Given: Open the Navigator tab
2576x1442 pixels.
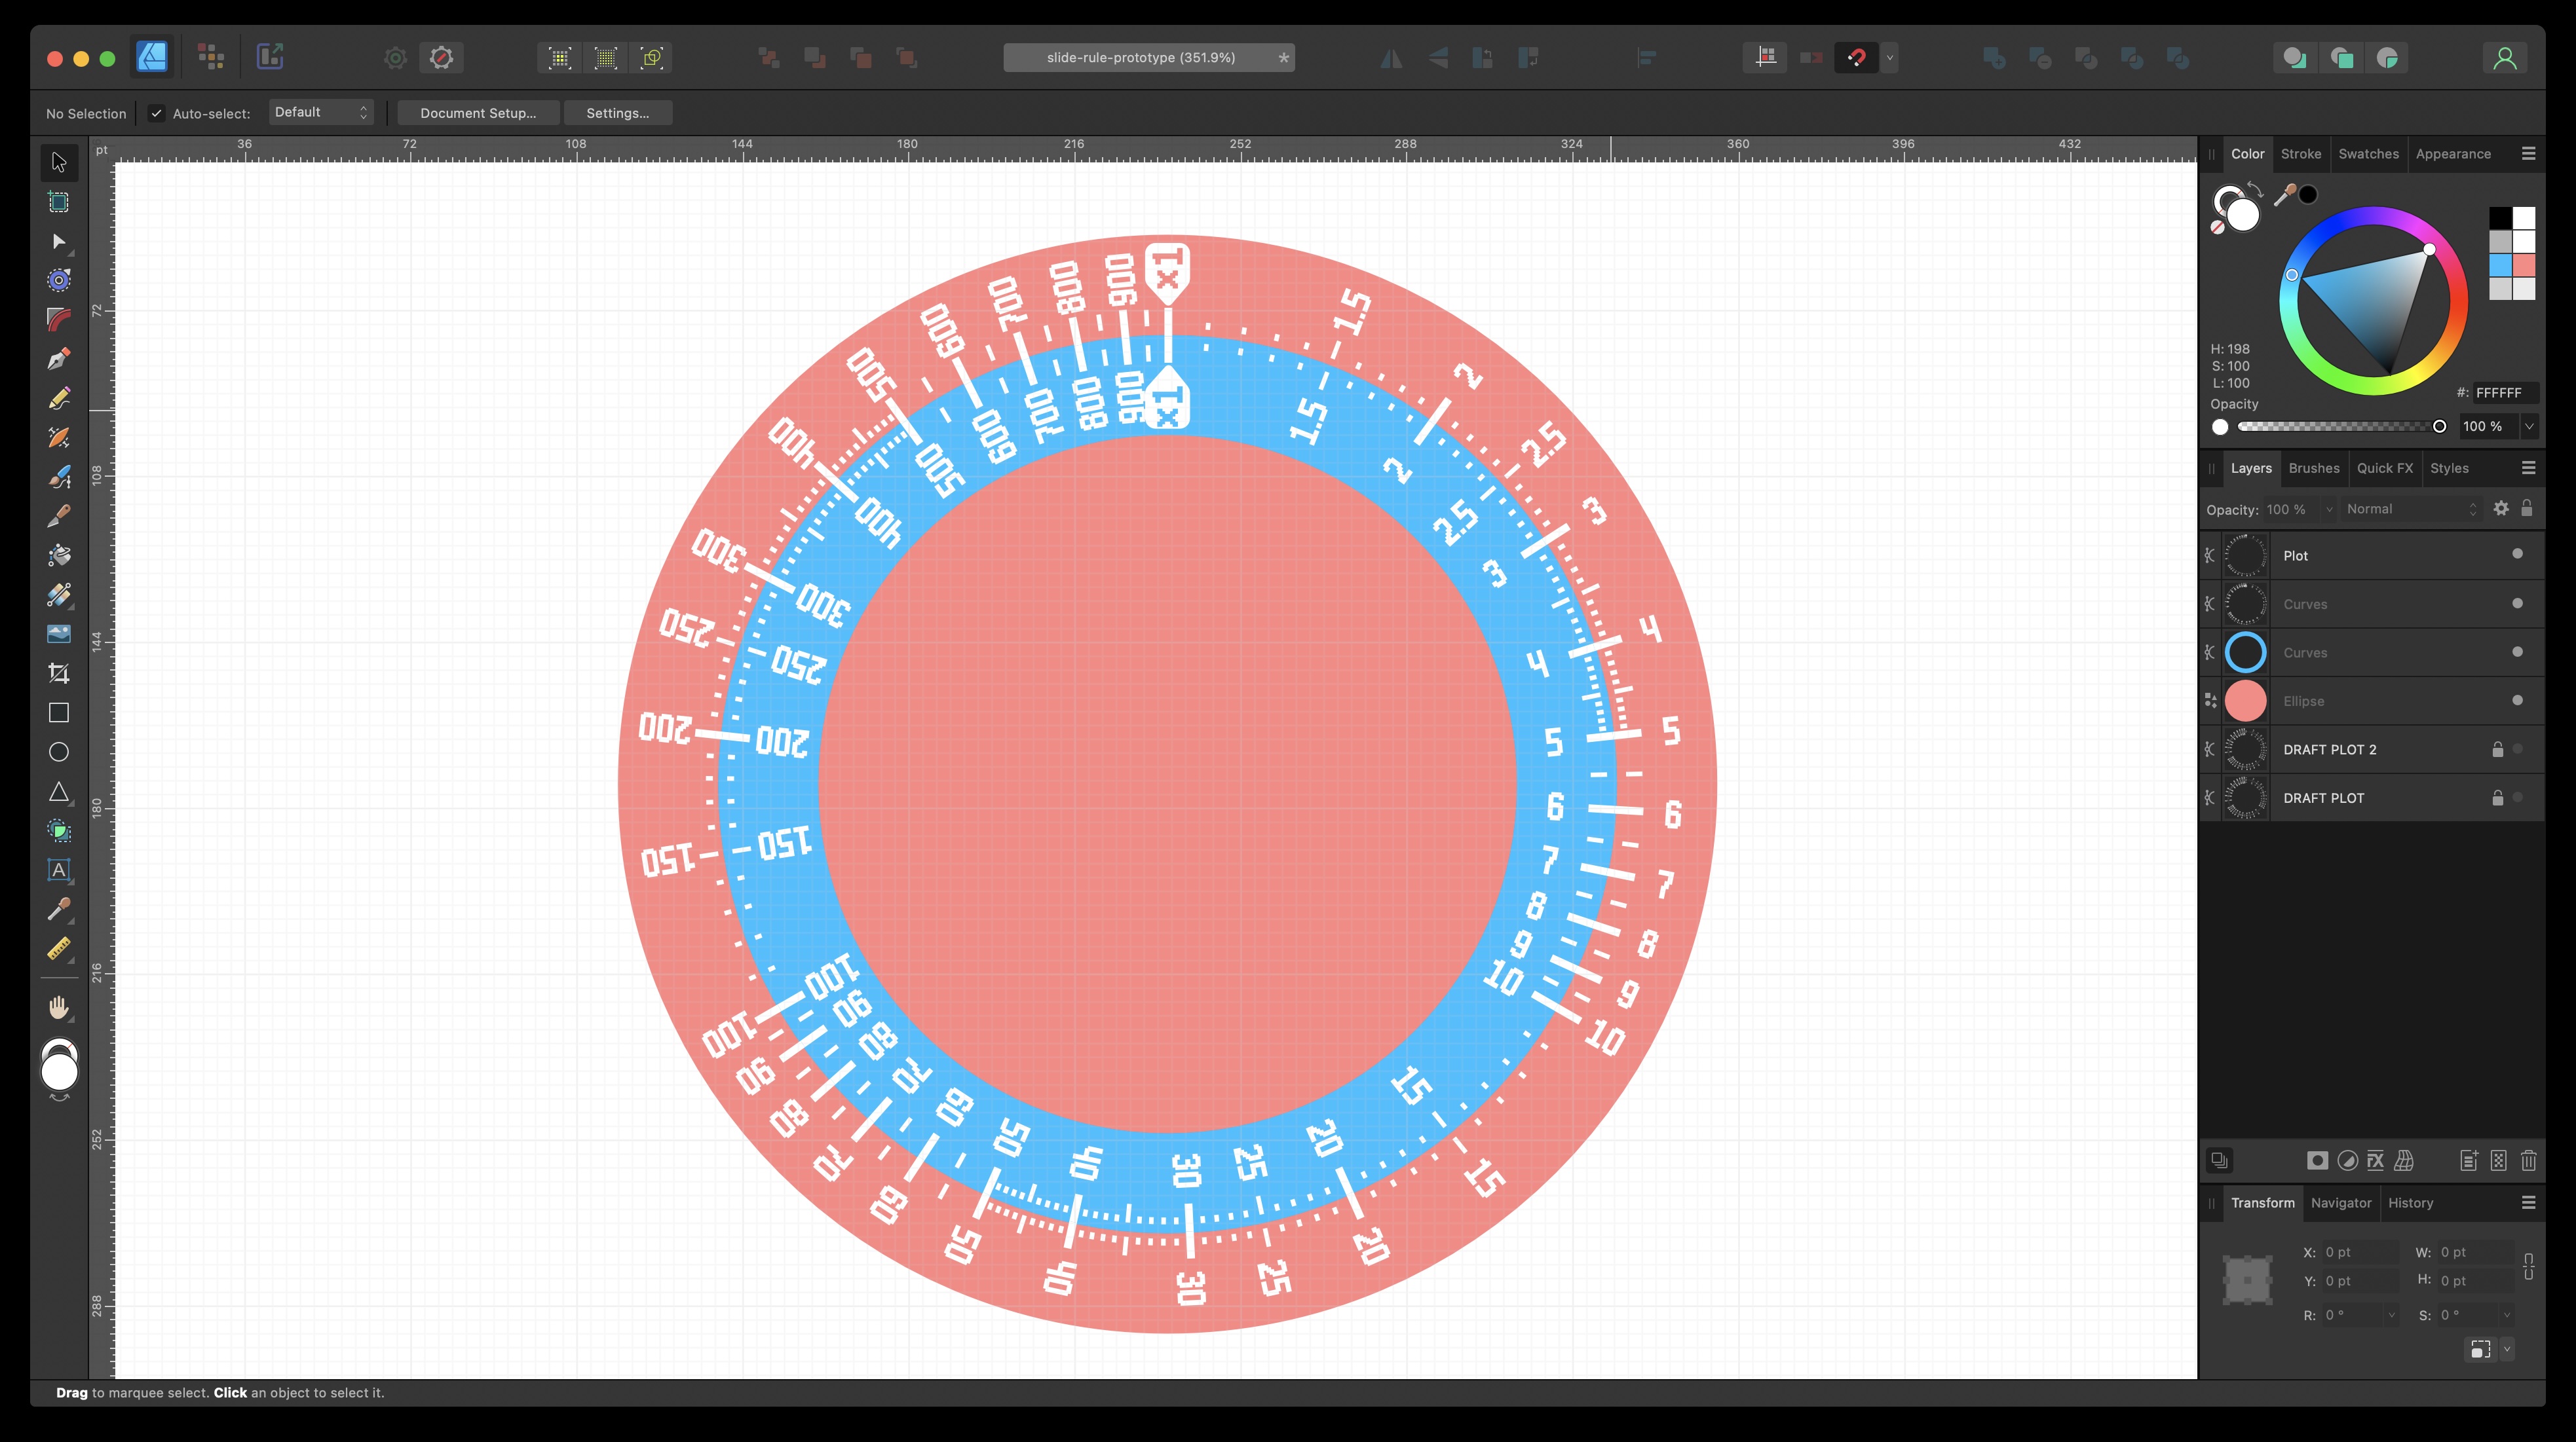Looking at the screenshot, I should pos(2340,1203).
